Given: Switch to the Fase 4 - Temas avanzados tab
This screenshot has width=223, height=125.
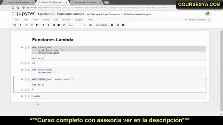Looking at the screenshot, I should (x=18, y=2).
